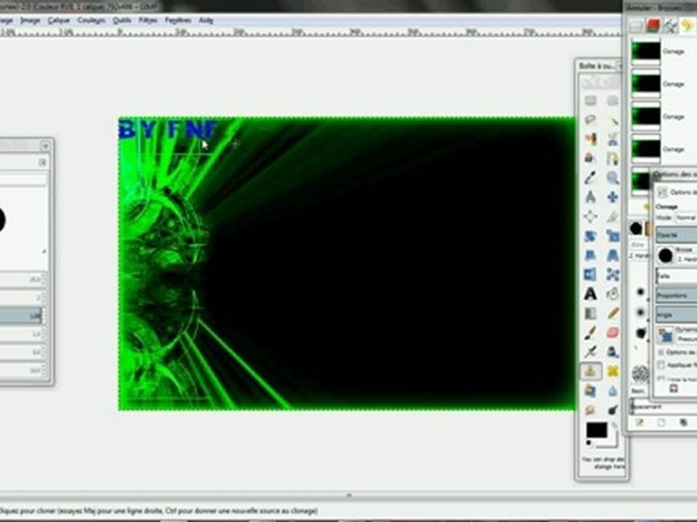Select the Airbrush tool
The height and width of the screenshot is (522, 697).
pyautogui.click(x=590, y=352)
